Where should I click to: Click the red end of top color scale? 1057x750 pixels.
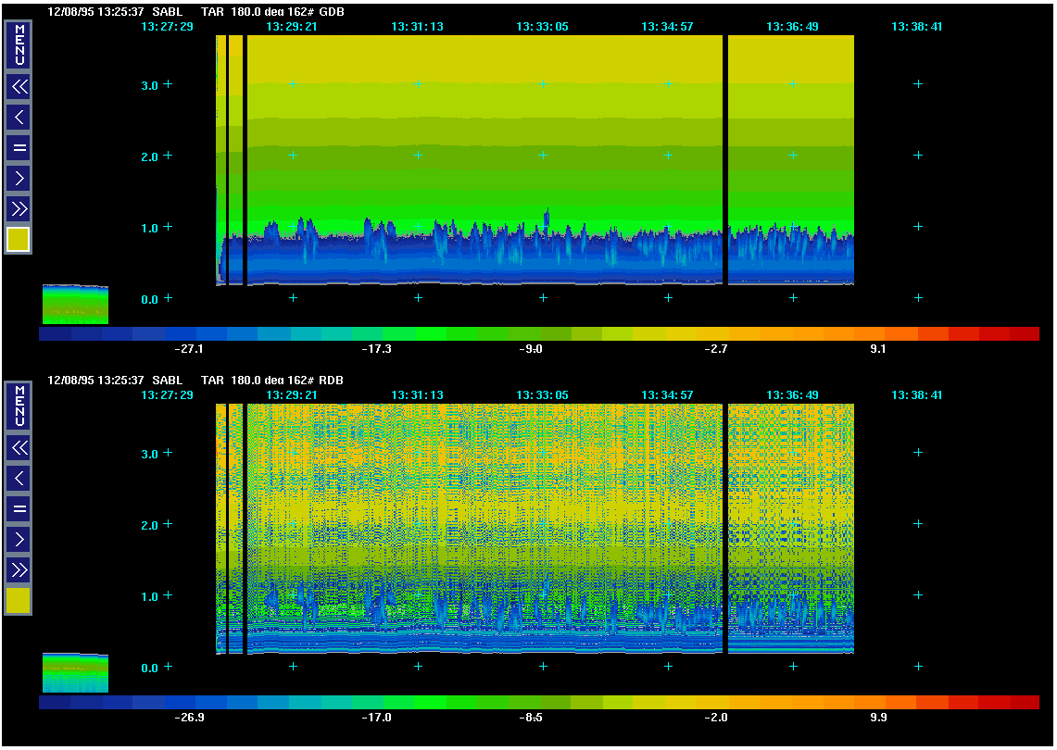click(x=1024, y=334)
